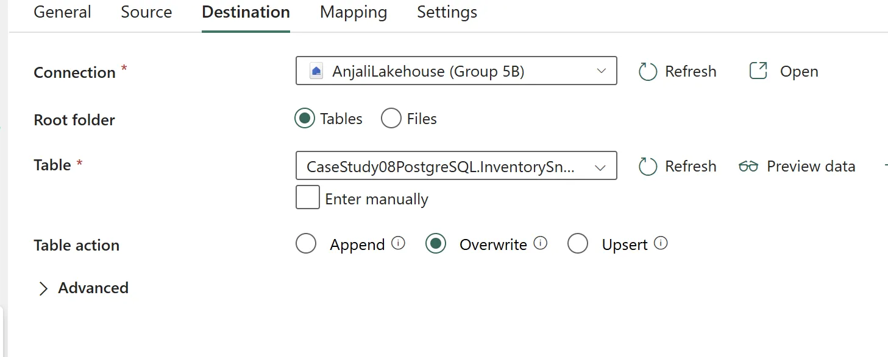Select the Destination tab

coord(246,12)
